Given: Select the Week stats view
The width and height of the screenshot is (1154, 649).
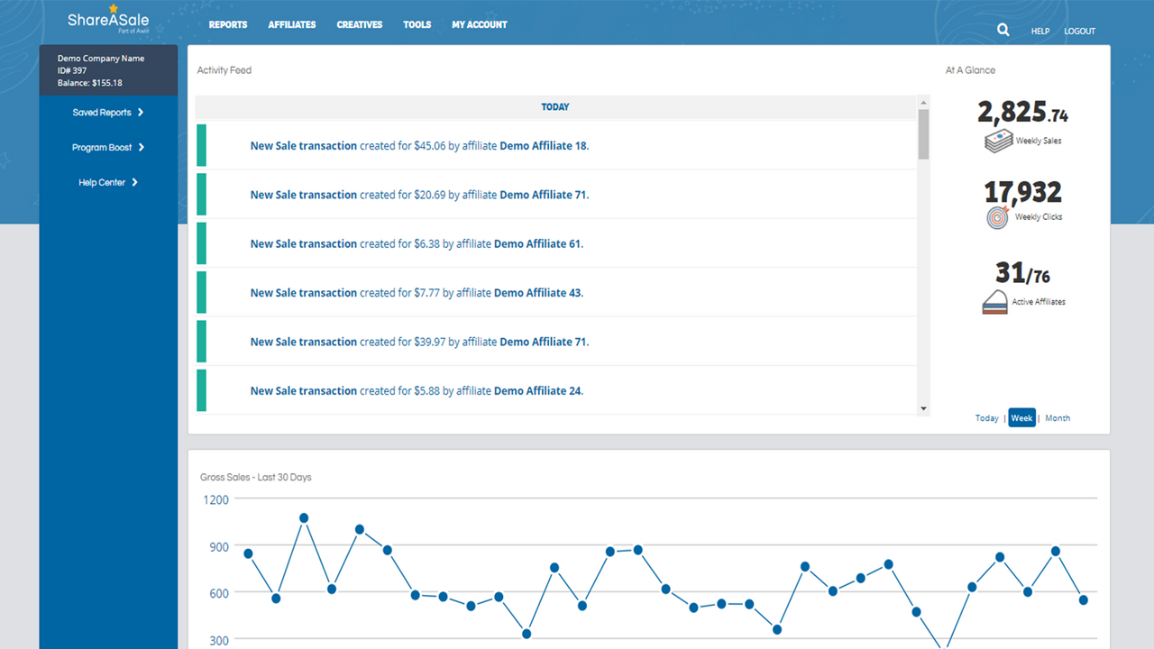Looking at the screenshot, I should point(1021,417).
